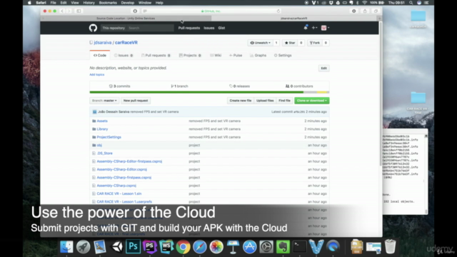Click New pull request button
This screenshot has width=457, height=257.
click(x=136, y=101)
